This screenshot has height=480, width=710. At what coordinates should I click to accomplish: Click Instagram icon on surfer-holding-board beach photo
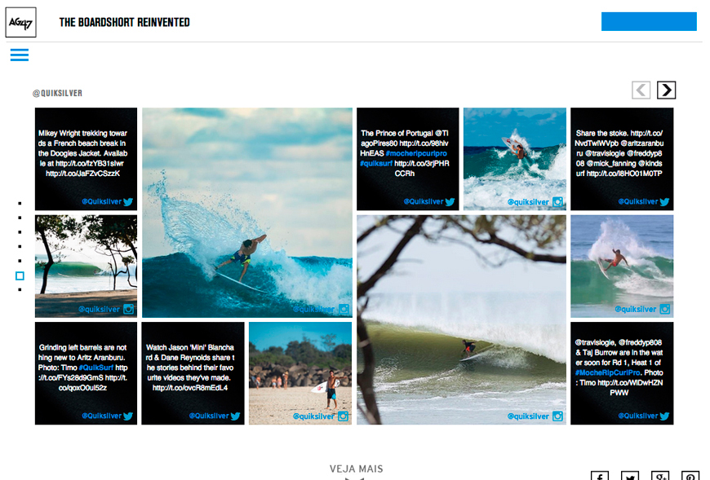(x=344, y=416)
